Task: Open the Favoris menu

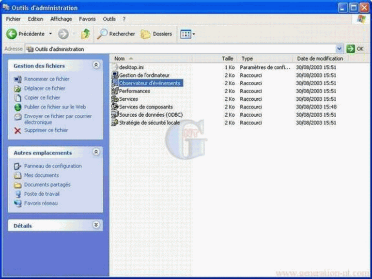Action: (x=87, y=19)
